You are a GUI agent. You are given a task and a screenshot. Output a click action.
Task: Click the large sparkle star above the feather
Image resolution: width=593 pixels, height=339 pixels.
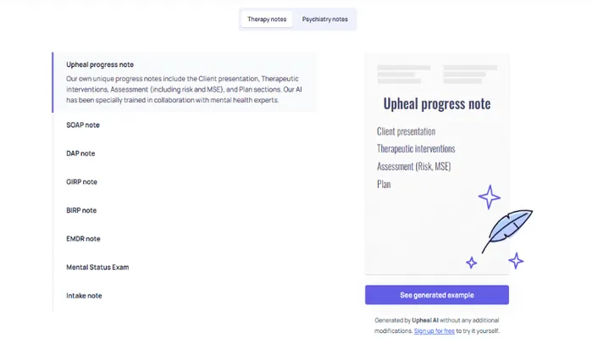click(489, 197)
